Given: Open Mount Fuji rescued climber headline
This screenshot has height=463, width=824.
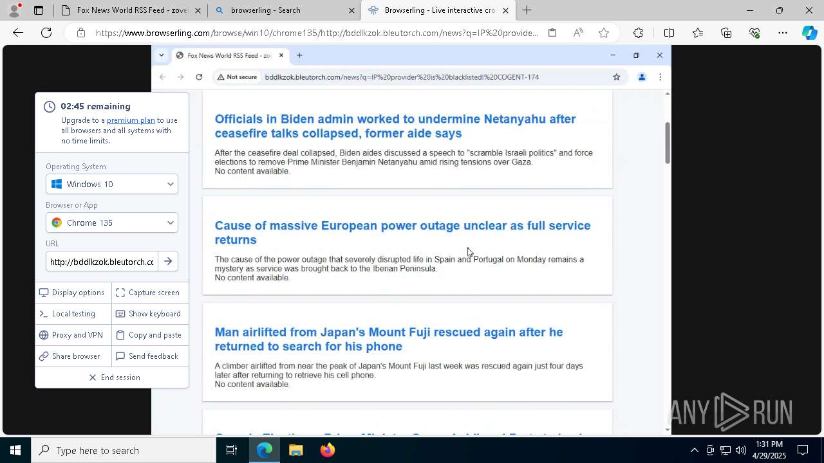Looking at the screenshot, I should pos(389,340).
